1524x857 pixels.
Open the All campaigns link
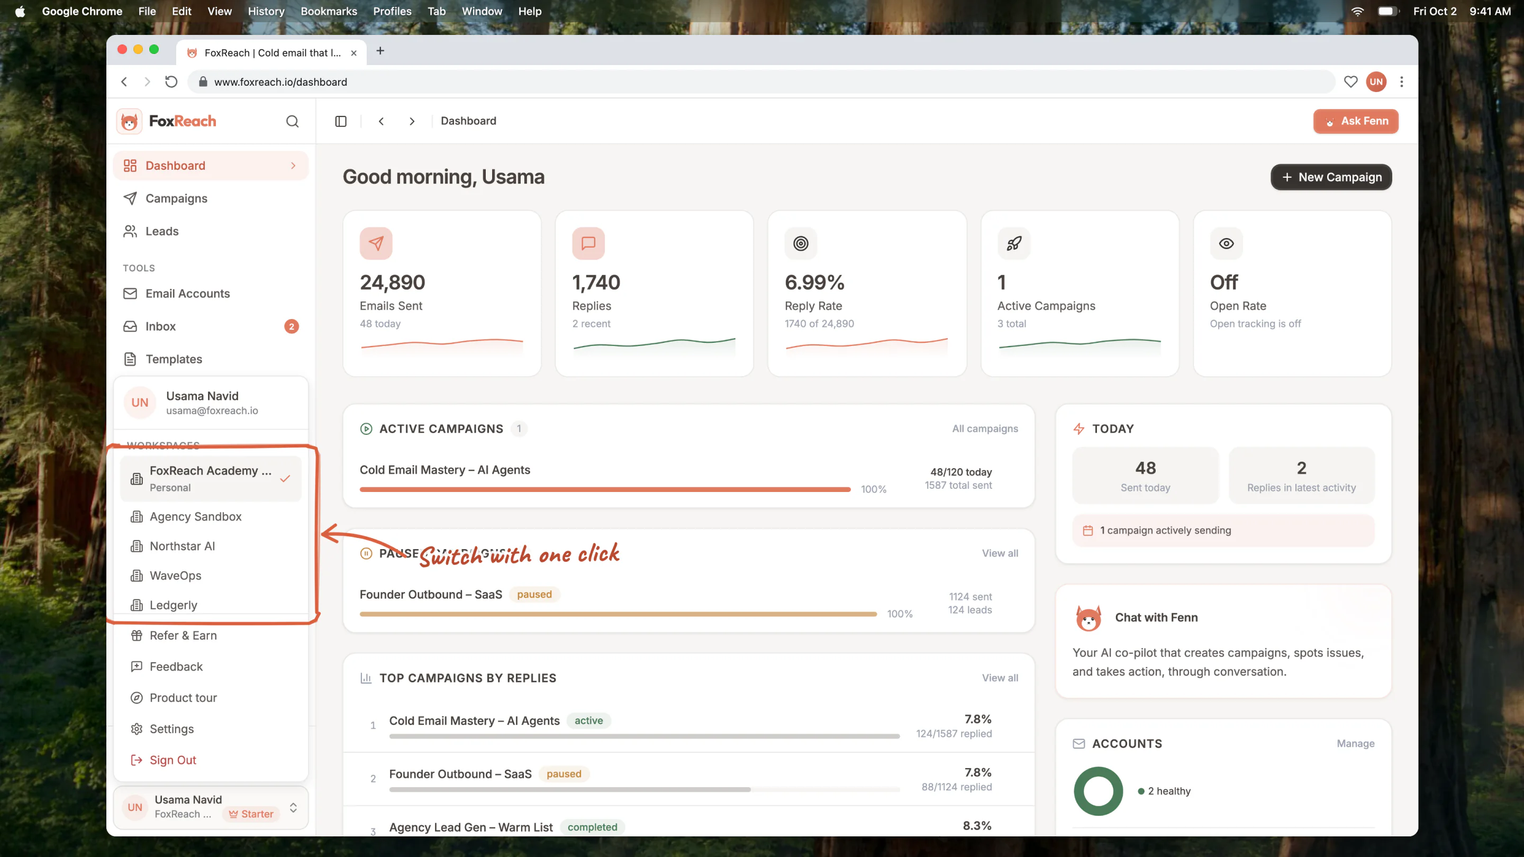[984, 429]
